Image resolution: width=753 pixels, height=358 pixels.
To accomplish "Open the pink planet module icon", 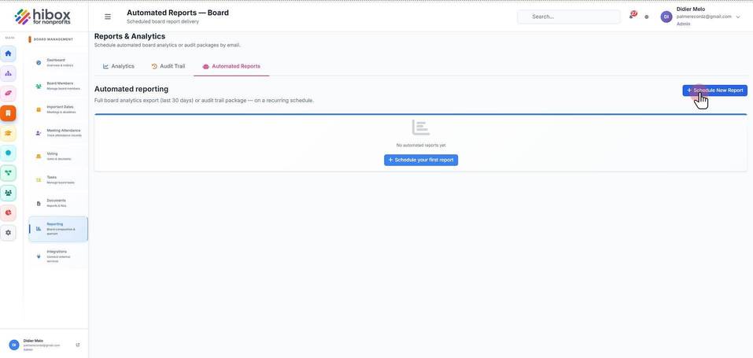I will (8, 93).
